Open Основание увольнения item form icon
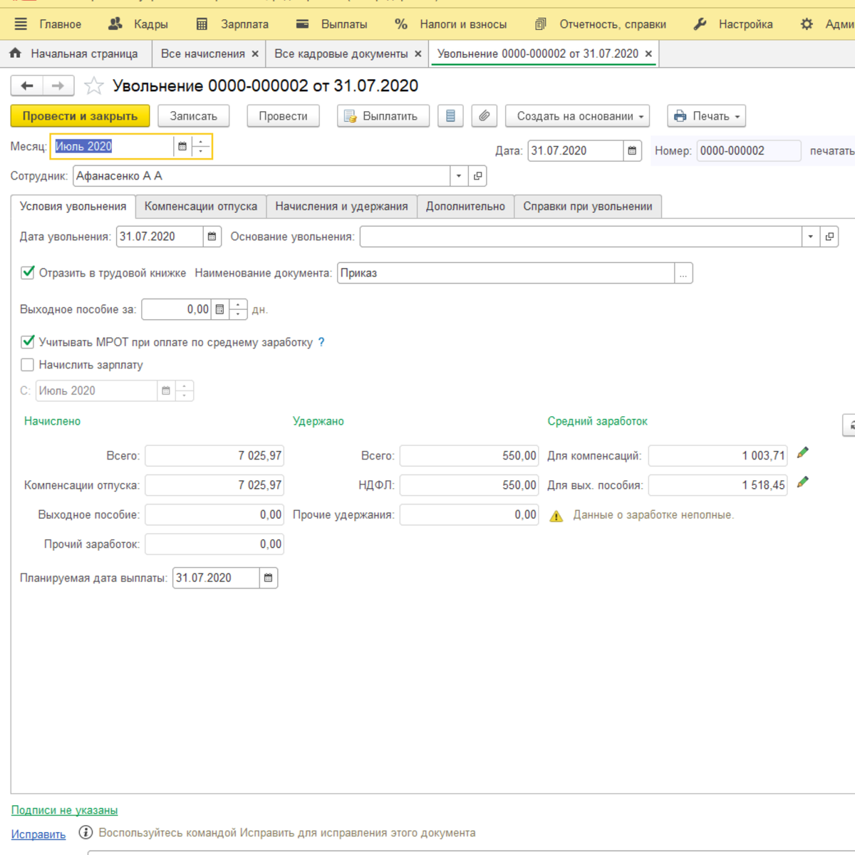This screenshot has width=855, height=855. coord(829,237)
